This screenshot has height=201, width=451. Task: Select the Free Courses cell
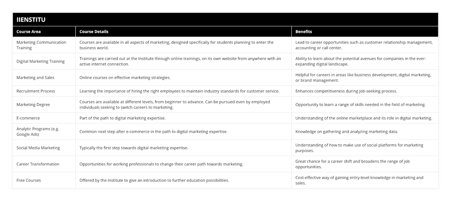pyautogui.click(x=29, y=180)
